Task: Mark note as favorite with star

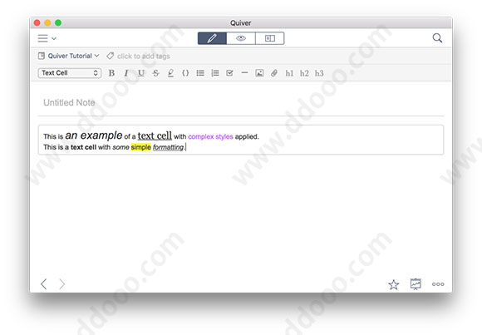Action: pyautogui.click(x=393, y=284)
